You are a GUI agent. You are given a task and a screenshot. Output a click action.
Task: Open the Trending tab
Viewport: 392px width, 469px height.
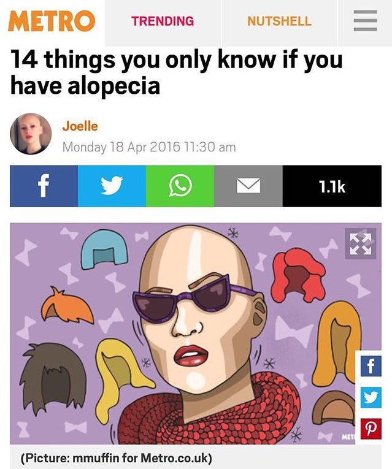[x=163, y=21]
